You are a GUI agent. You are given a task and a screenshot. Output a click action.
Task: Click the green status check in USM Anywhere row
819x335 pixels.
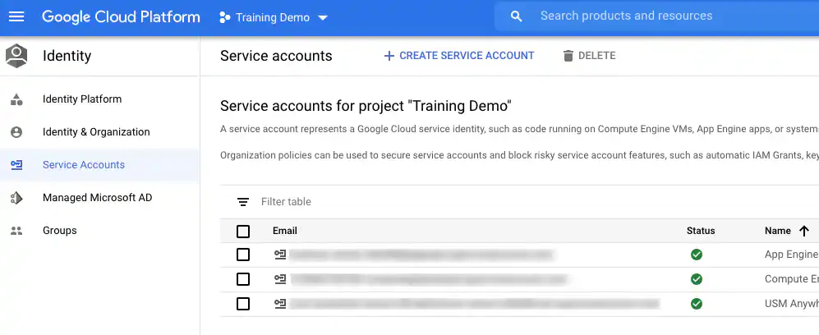(697, 304)
